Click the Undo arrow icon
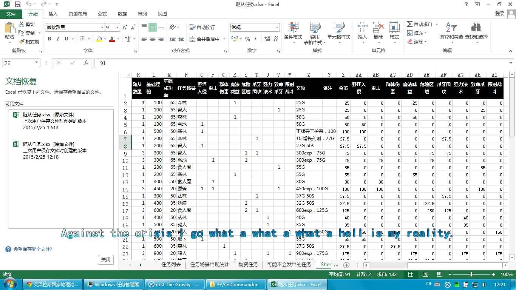 coord(29,5)
